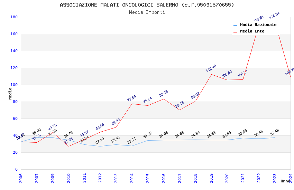Click the 2018 x-axis year label
Viewport: 294px width, 190px height.
point(195,178)
